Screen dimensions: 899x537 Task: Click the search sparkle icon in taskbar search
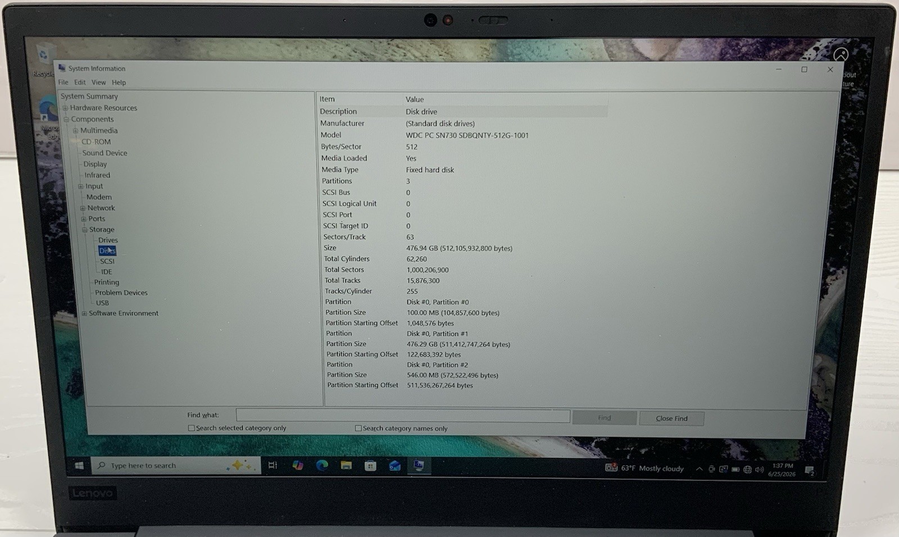click(x=242, y=465)
